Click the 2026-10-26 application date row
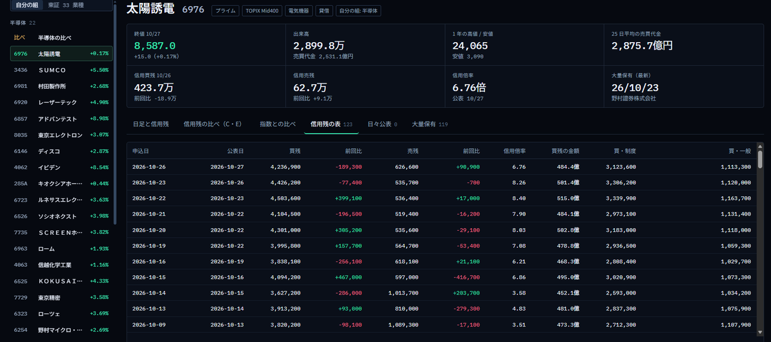Viewport: 771px width, 342px height. [x=442, y=167]
